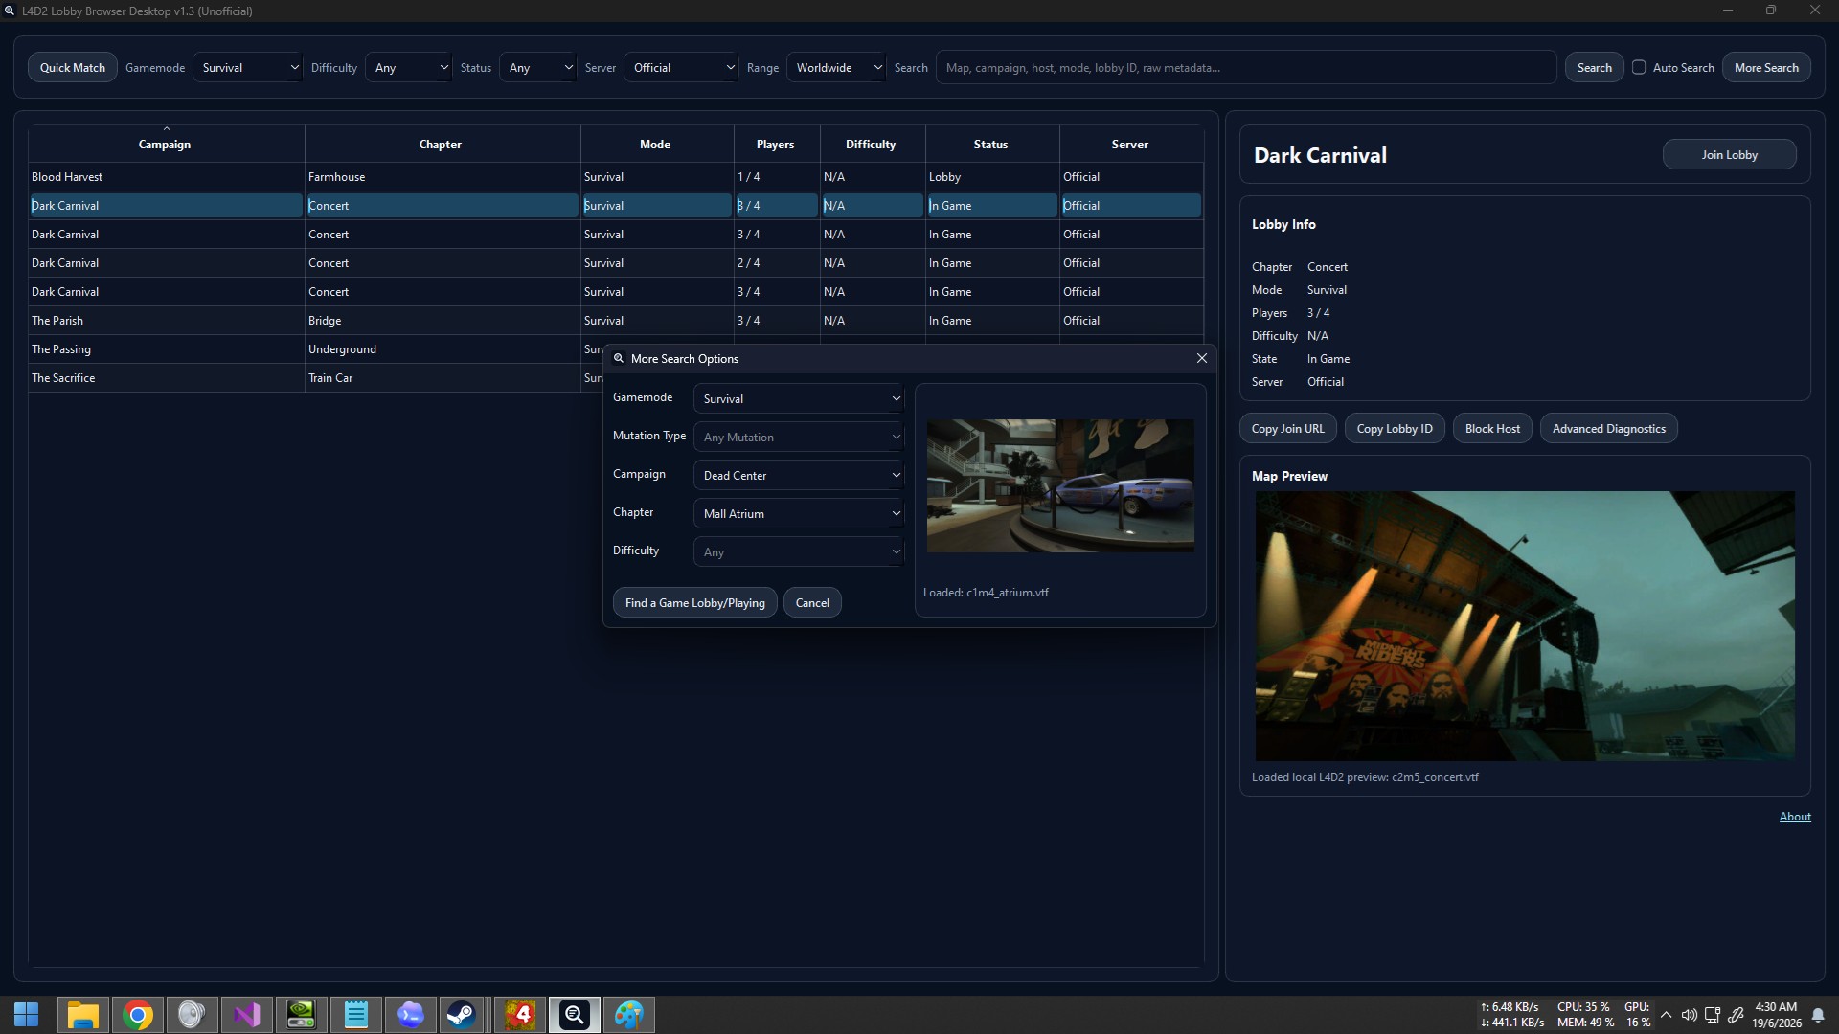
Task: Select The Sacrifice Train Car row
Action: pyautogui.click(x=316, y=378)
